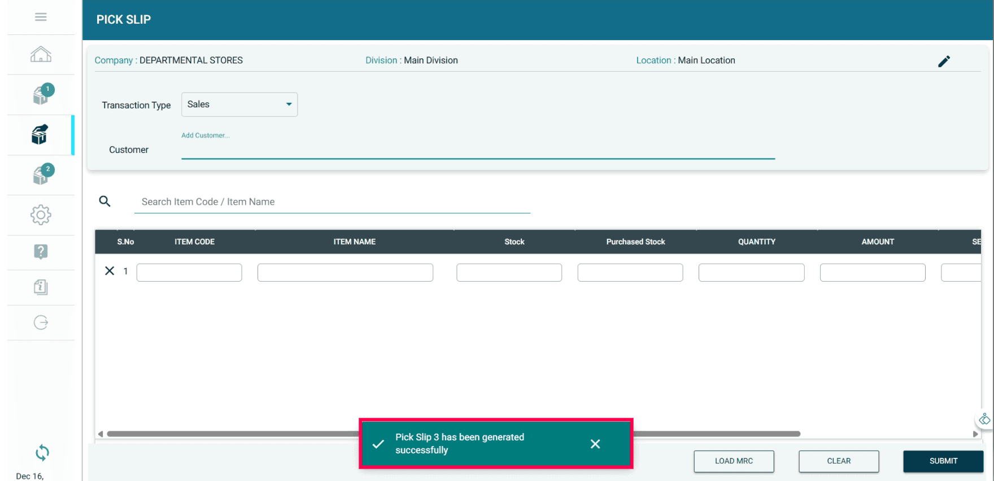Click the S.No column header
The image size is (994, 481).
click(x=125, y=242)
